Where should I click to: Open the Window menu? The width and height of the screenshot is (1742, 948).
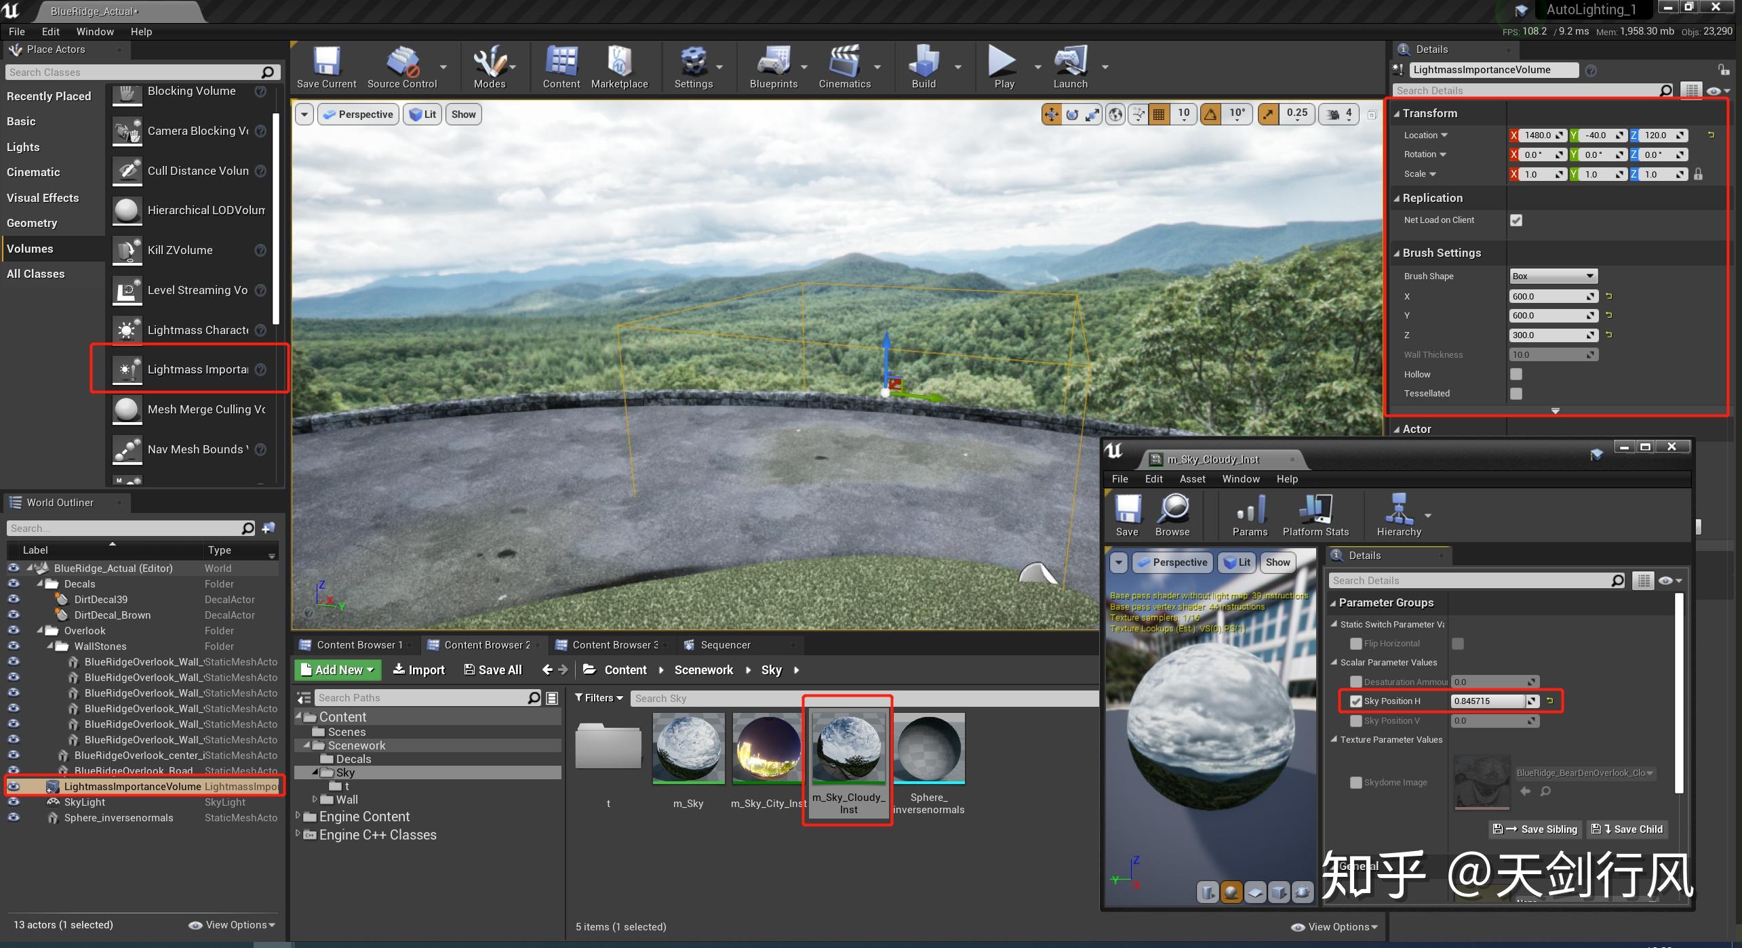pos(95,31)
